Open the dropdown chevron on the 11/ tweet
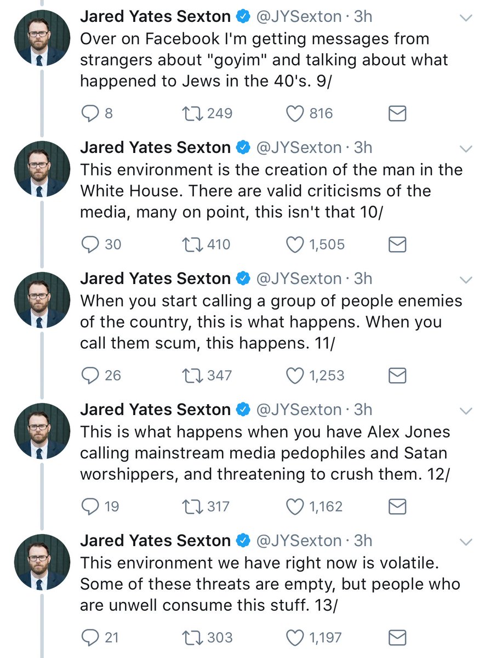The height and width of the screenshot is (658, 485). pyautogui.click(x=465, y=280)
